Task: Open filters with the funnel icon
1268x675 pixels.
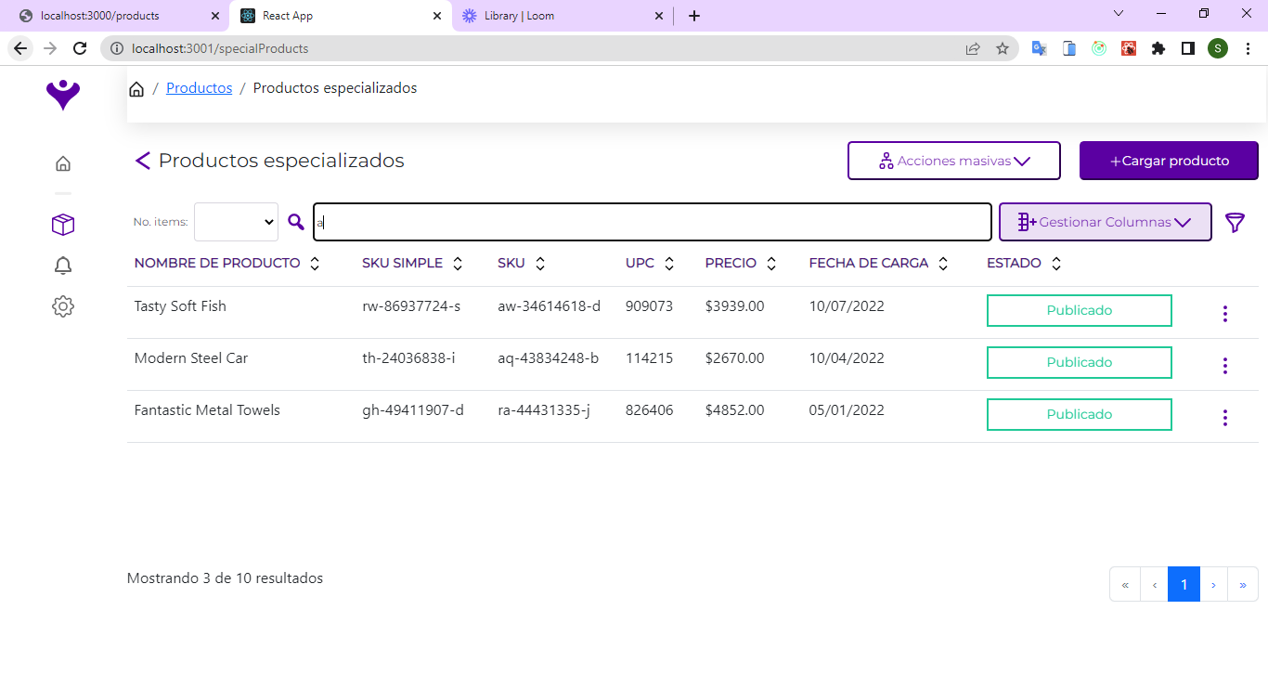Action: click(x=1235, y=222)
